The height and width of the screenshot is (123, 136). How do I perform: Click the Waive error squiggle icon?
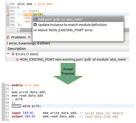(x=35, y=30)
